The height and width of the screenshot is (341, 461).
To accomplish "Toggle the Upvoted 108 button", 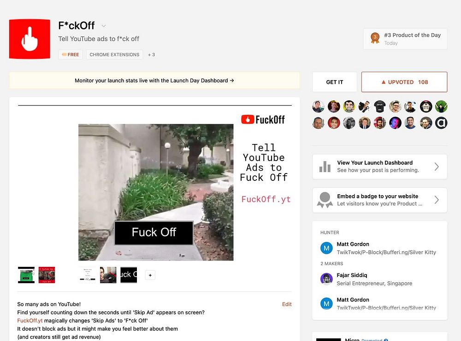I will pos(404,82).
